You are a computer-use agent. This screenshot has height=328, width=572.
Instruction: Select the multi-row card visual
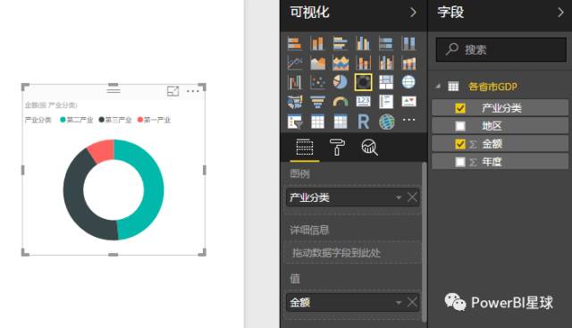[x=385, y=102]
